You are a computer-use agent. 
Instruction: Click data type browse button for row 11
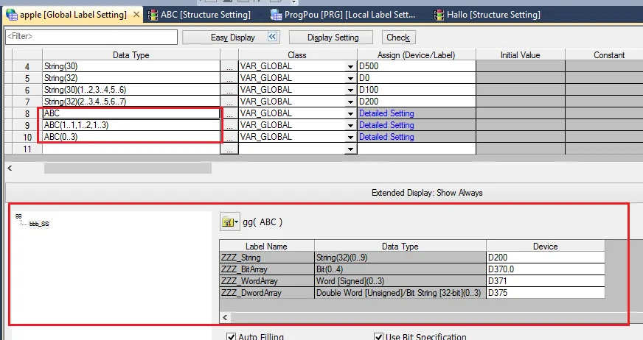(229, 149)
